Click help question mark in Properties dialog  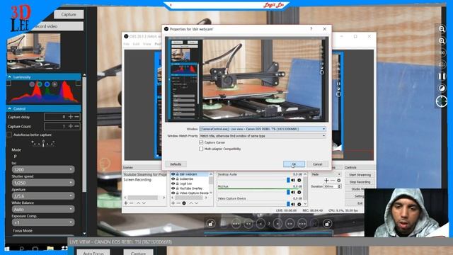pyautogui.click(x=311, y=29)
